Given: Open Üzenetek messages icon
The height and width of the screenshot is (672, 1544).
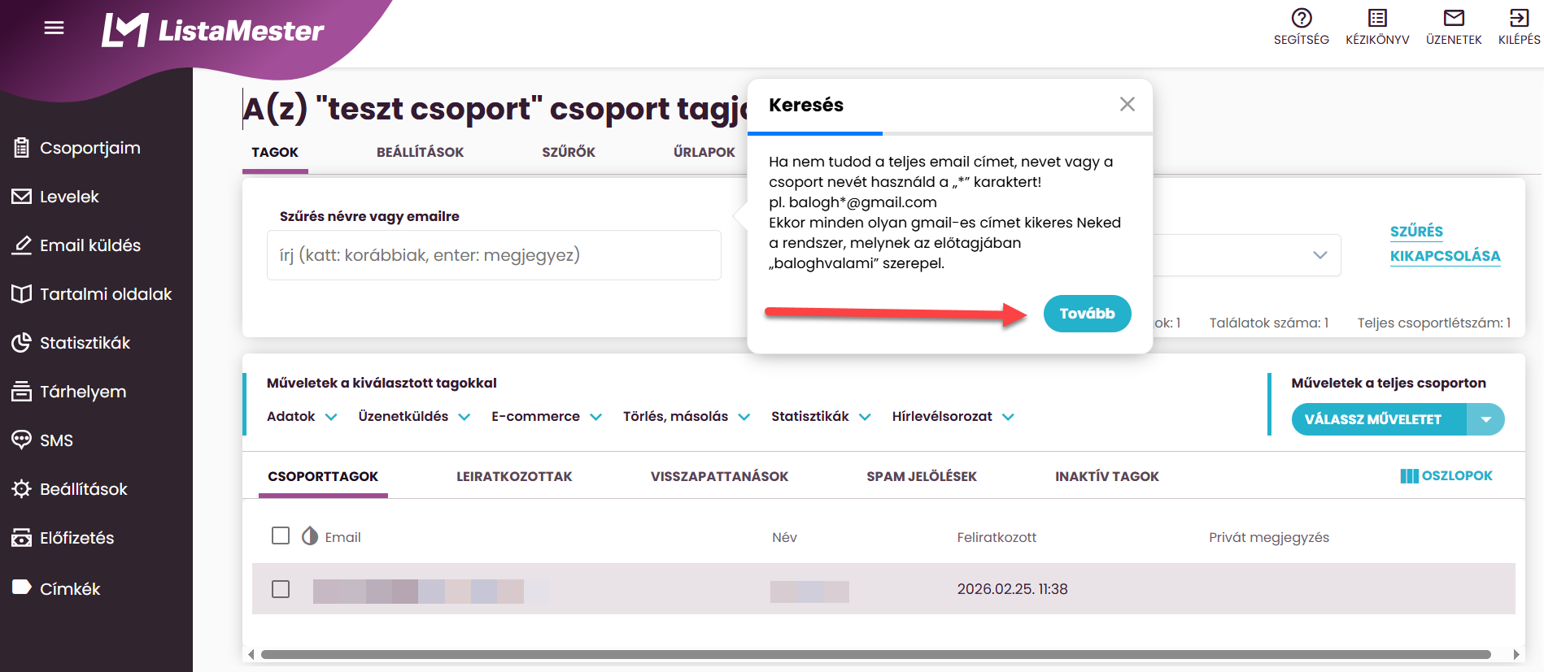Looking at the screenshot, I should [1454, 27].
